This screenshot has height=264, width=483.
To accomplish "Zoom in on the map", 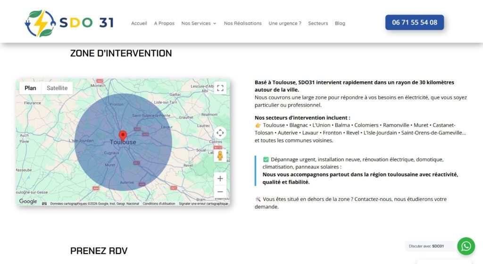I will (x=220, y=178).
